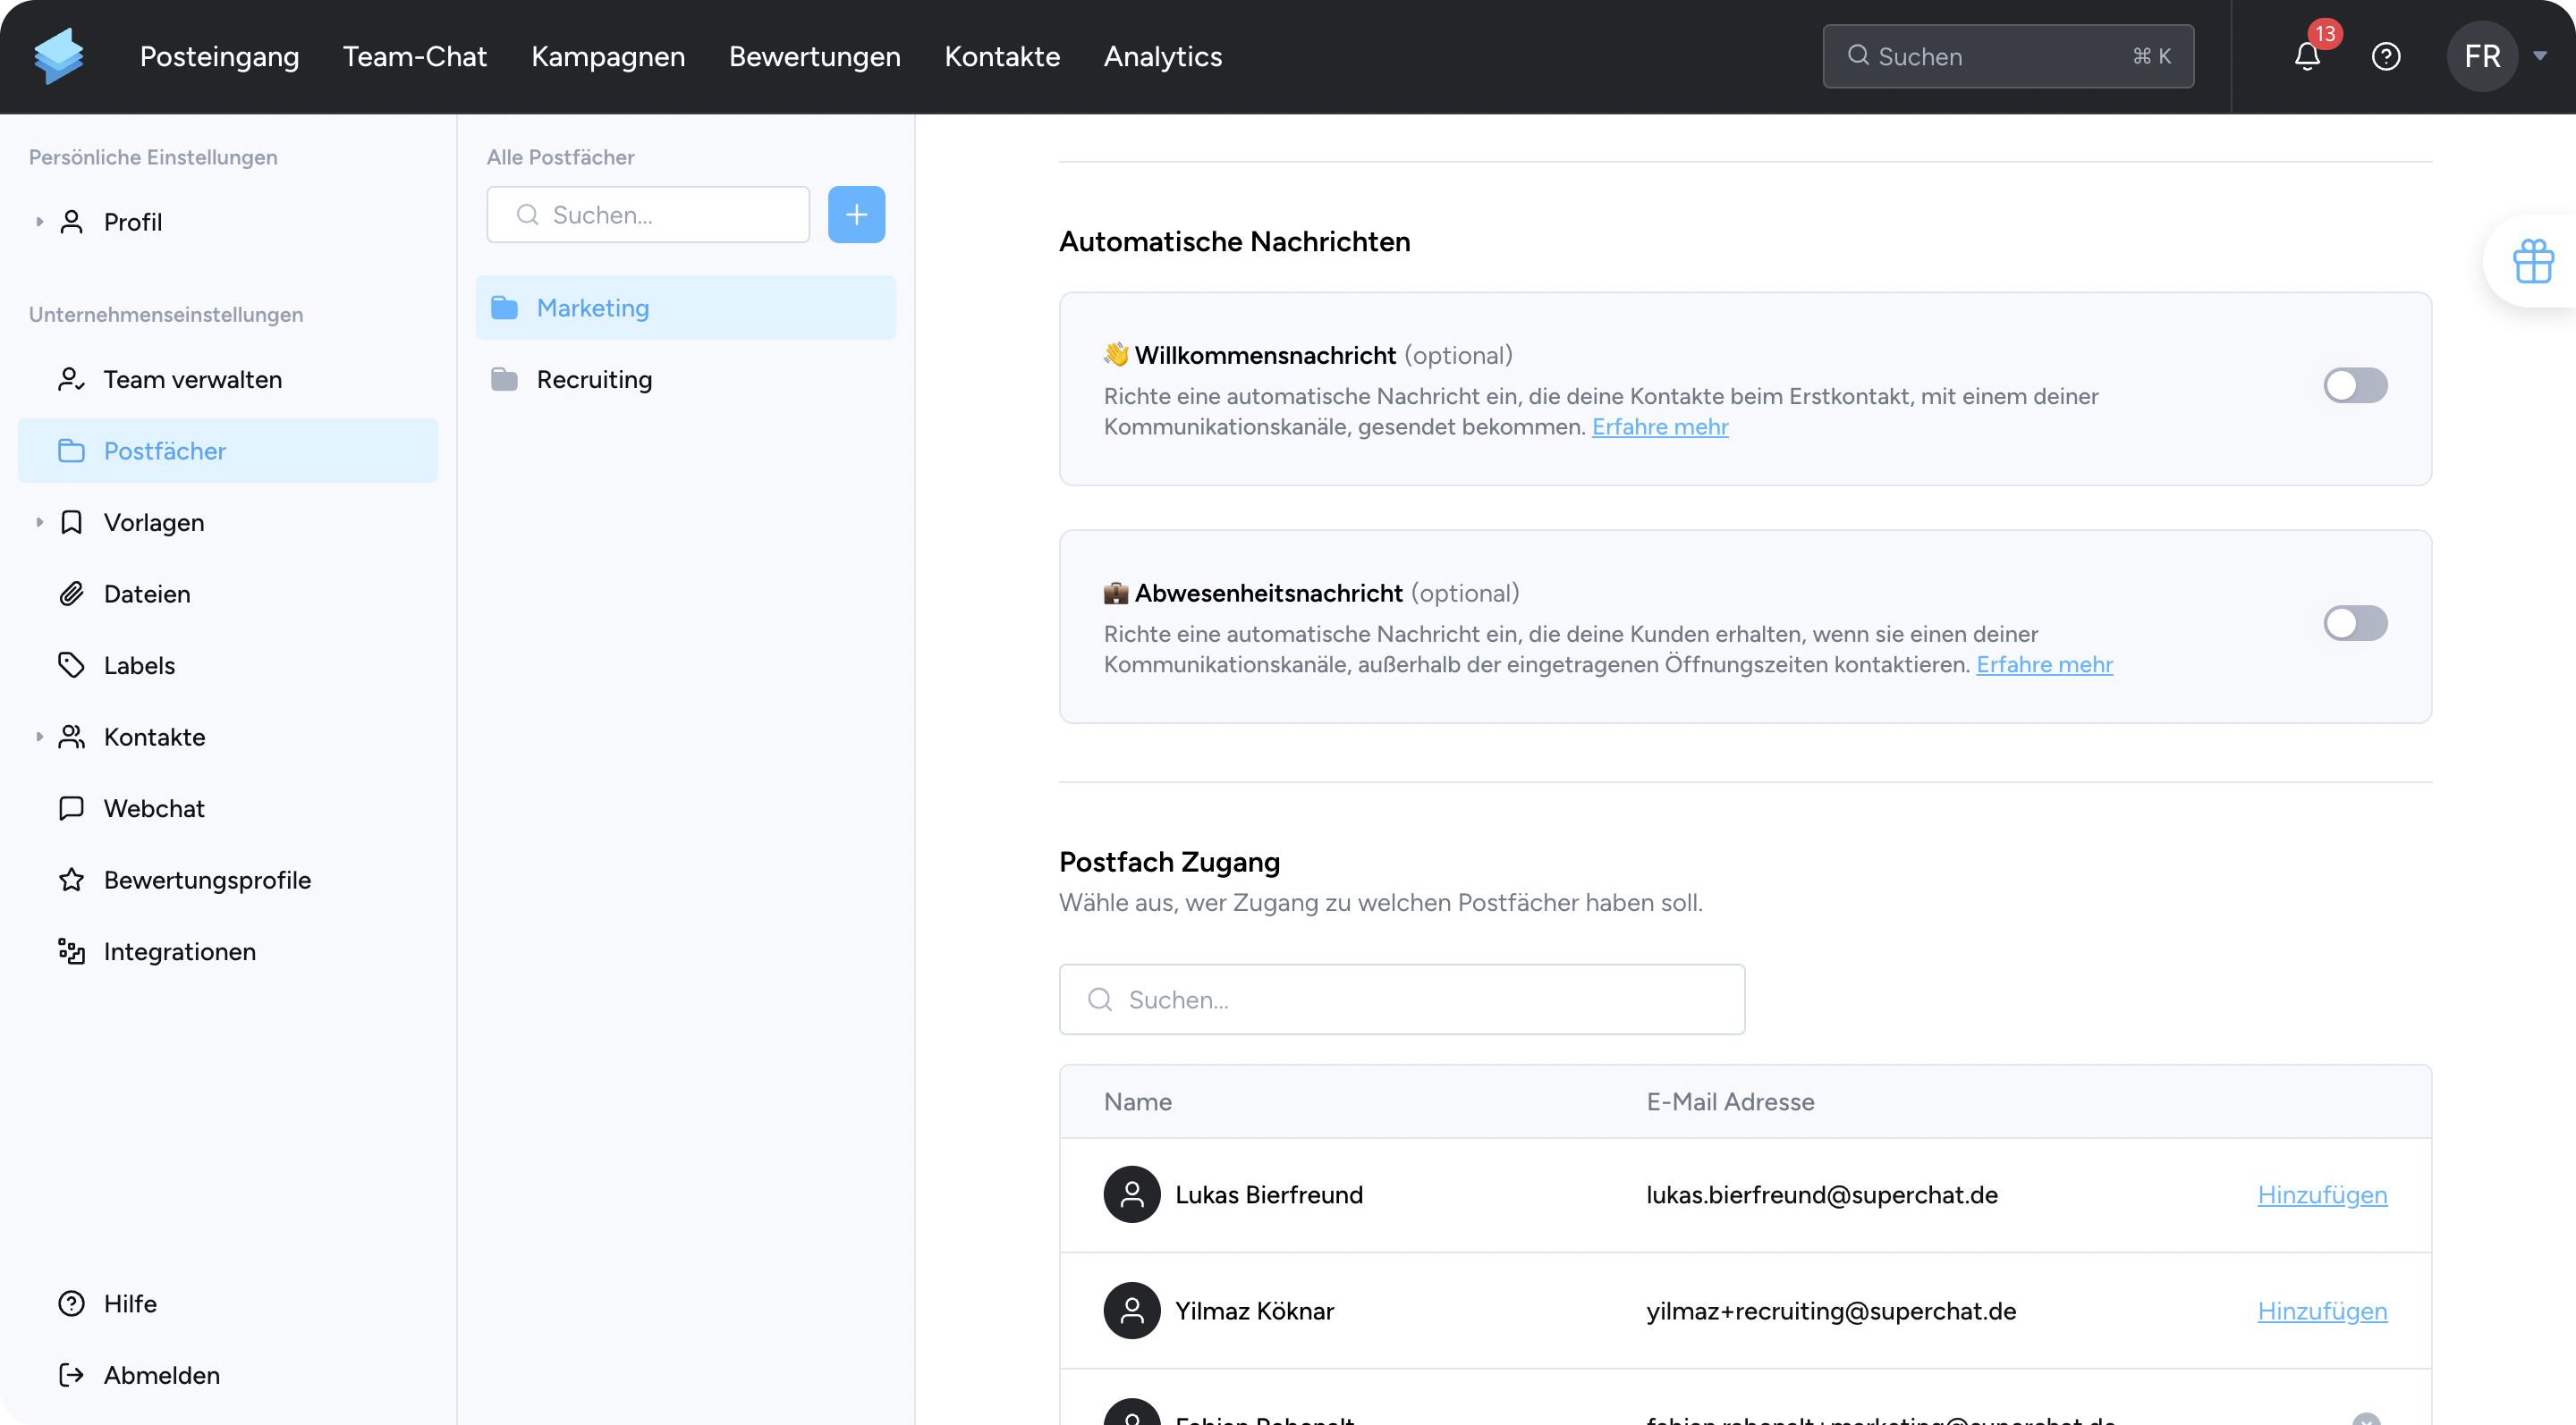
Task: Open Integrationen in sidebar
Action: pyautogui.click(x=179, y=951)
